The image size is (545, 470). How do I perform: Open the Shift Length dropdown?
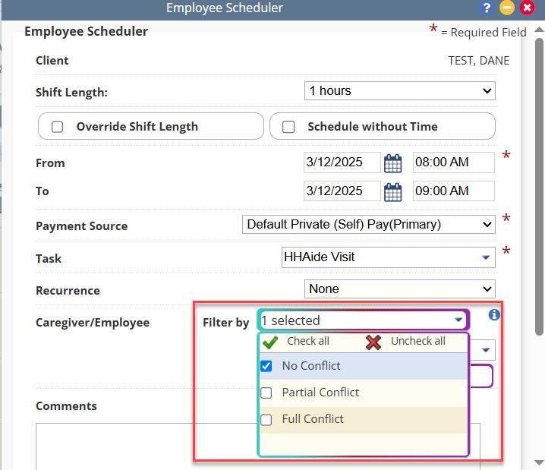[x=400, y=90]
